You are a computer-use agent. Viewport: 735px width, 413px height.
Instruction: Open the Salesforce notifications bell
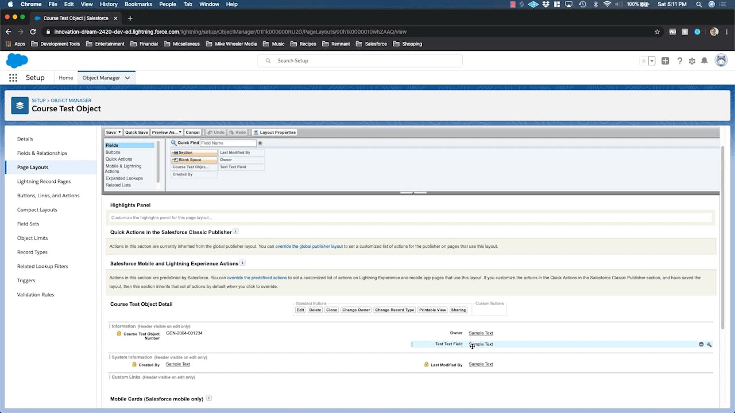click(x=704, y=61)
